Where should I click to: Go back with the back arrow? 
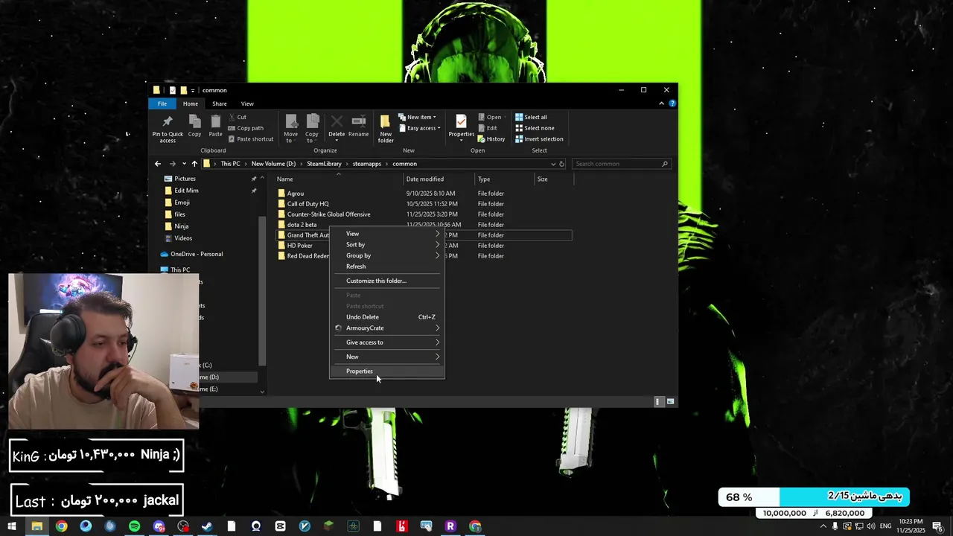click(x=158, y=164)
